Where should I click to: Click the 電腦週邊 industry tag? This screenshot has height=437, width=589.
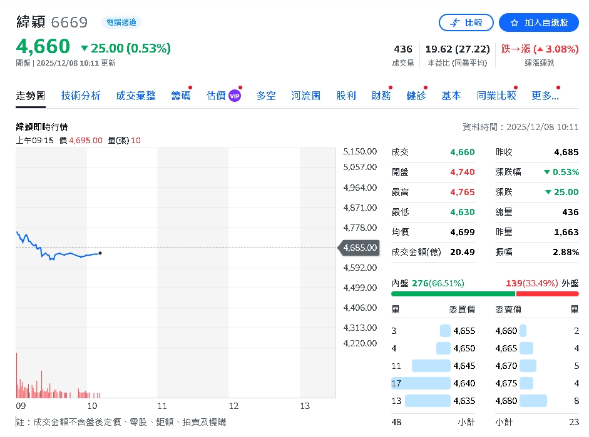point(121,23)
